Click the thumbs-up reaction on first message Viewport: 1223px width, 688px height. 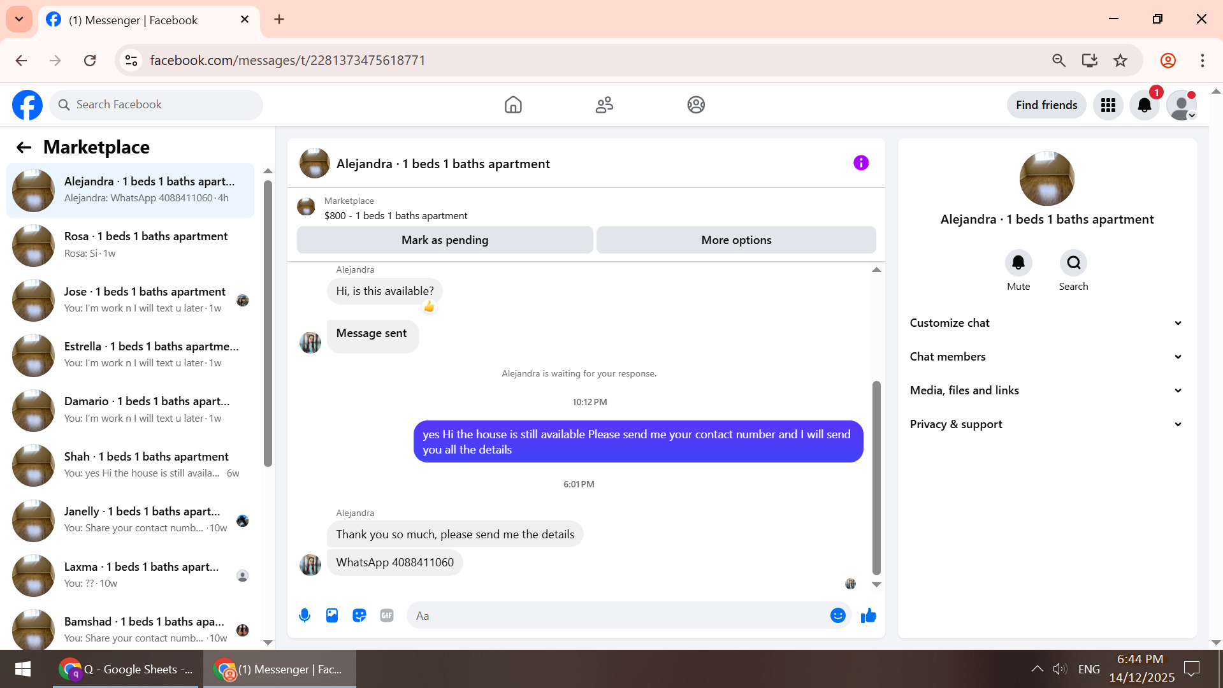pos(429,307)
